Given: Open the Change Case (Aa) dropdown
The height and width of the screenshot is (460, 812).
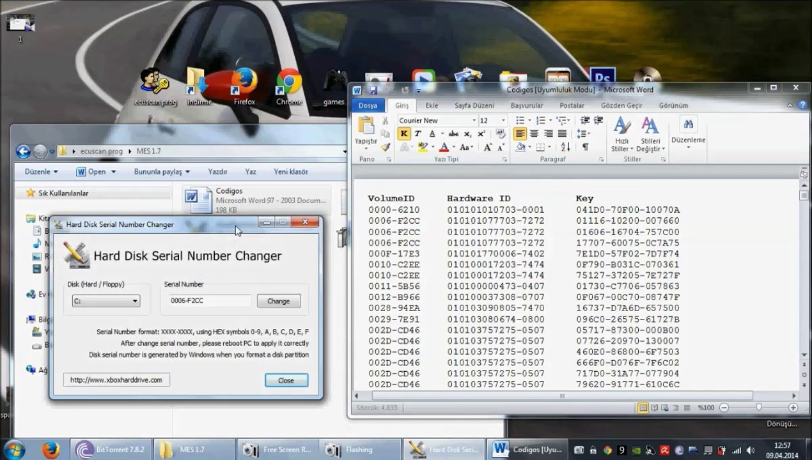Looking at the screenshot, I should coord(466,147).
